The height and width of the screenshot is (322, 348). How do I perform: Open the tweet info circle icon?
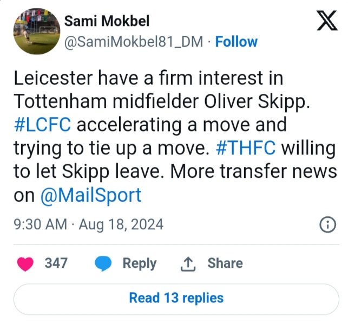click(327, 224)
